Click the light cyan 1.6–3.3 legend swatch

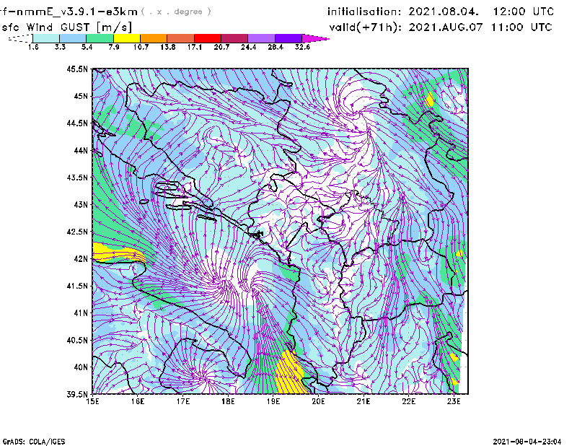[46, 38]
